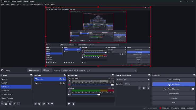Enable Studio Mode button
Viewport: 196px width, 110px height.
(174, 94)
